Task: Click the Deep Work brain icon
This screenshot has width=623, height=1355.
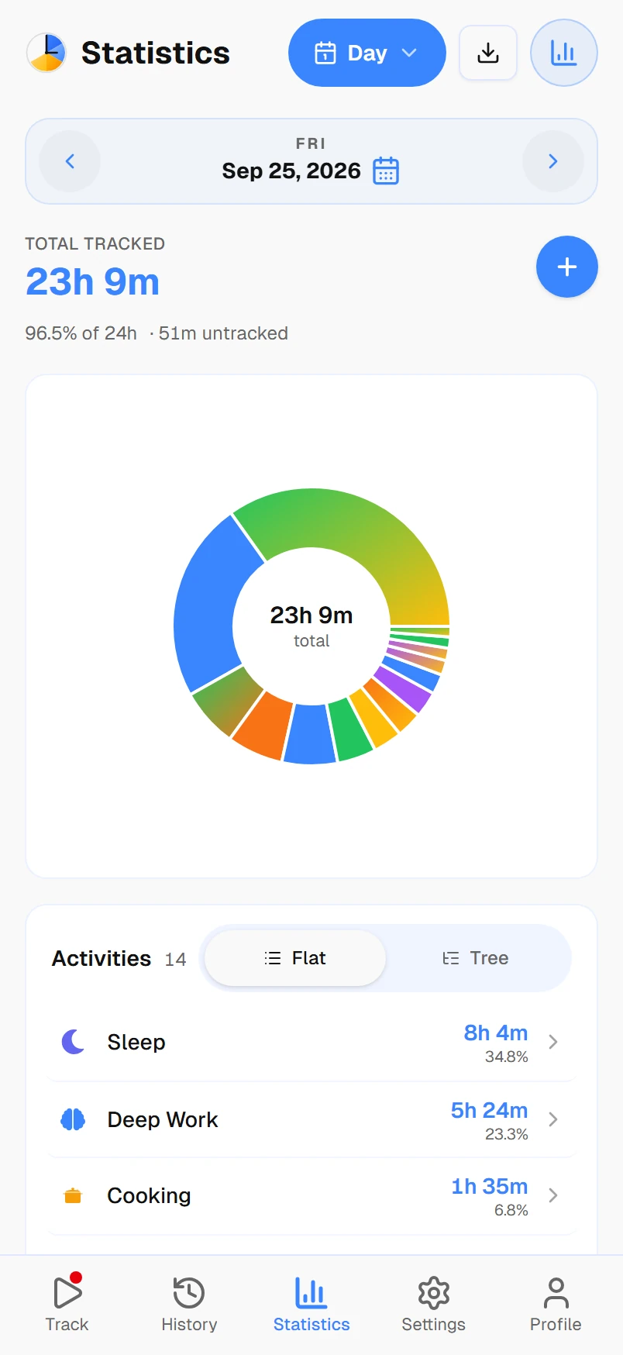Action: point(73,1119)
